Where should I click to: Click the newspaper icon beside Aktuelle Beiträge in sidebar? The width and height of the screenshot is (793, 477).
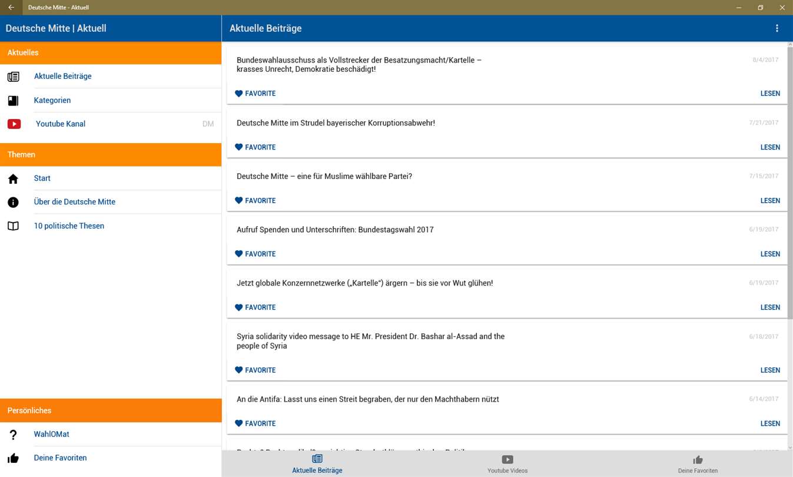[13, 77]
